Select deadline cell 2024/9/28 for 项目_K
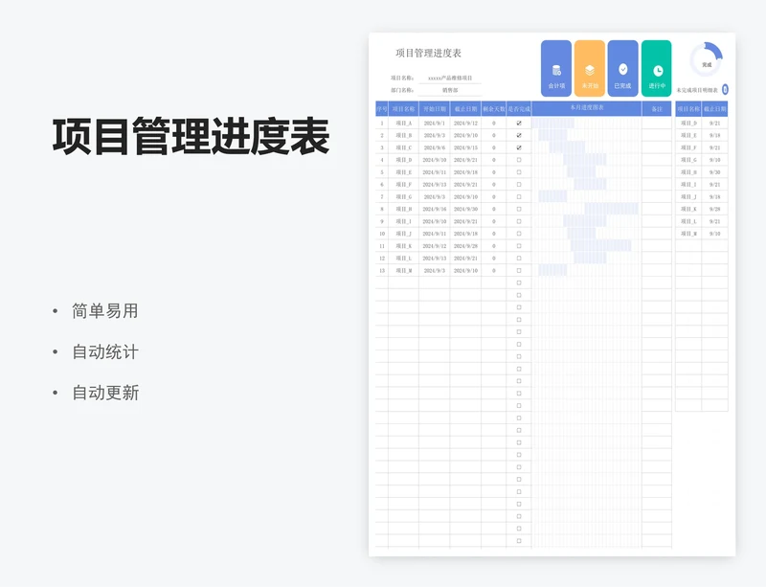This screenshot has width=766, height=587. [x=465, y=246]
